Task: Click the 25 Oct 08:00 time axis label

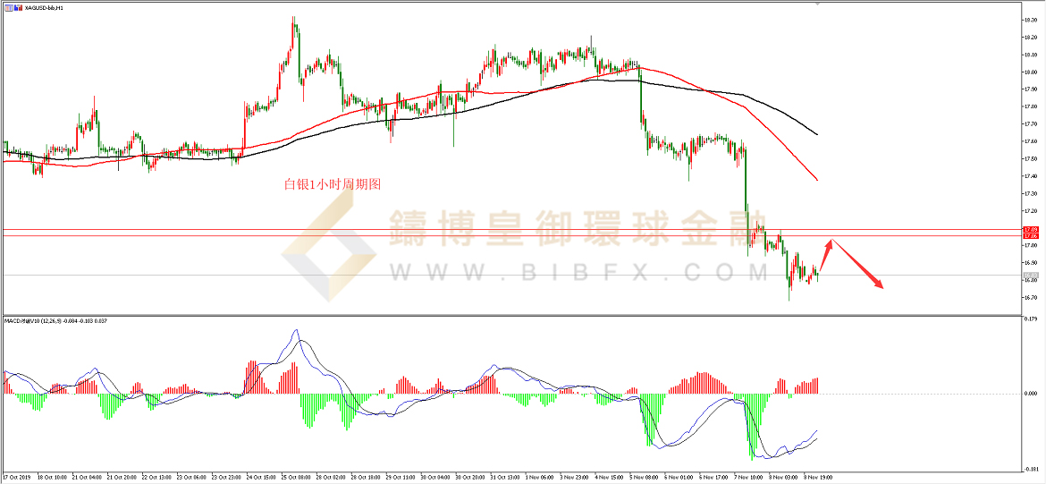Action: 298,477
